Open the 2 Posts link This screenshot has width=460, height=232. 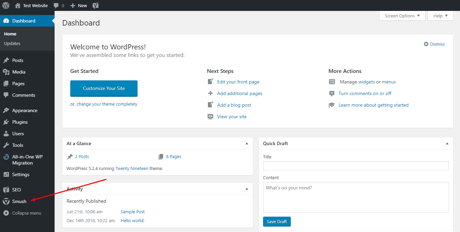pyautogui.click(x=82, y=157)
